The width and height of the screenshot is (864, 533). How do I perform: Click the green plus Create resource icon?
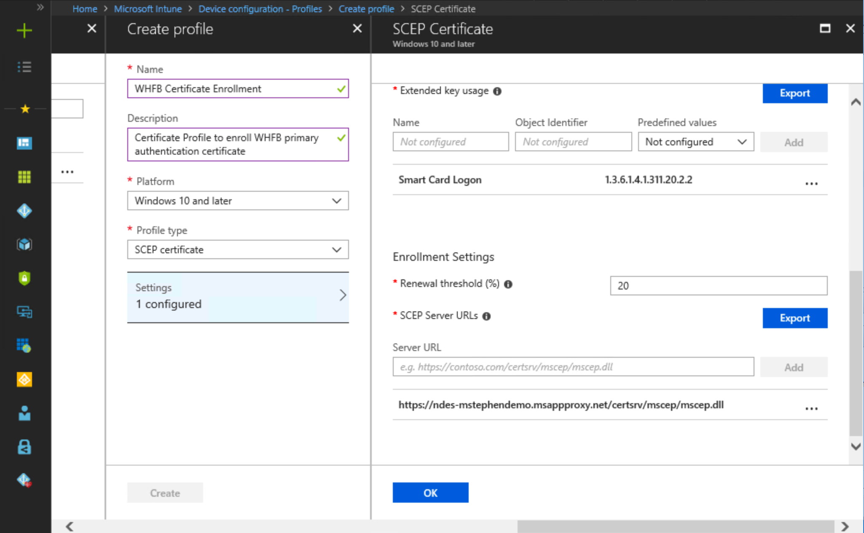point(24,30)
